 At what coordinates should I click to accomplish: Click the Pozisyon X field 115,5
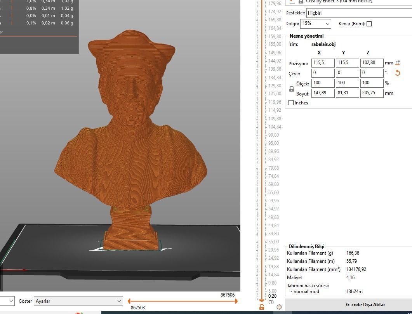pos(323,63)
